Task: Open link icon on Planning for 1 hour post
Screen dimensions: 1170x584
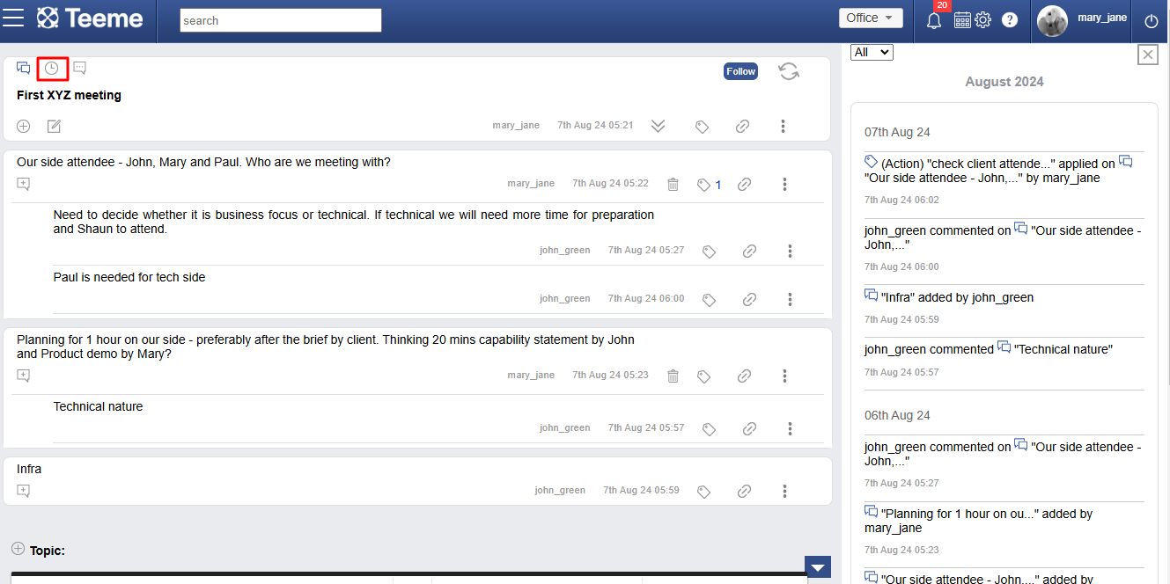Action: pyautogui.click(x=744, y=376)
